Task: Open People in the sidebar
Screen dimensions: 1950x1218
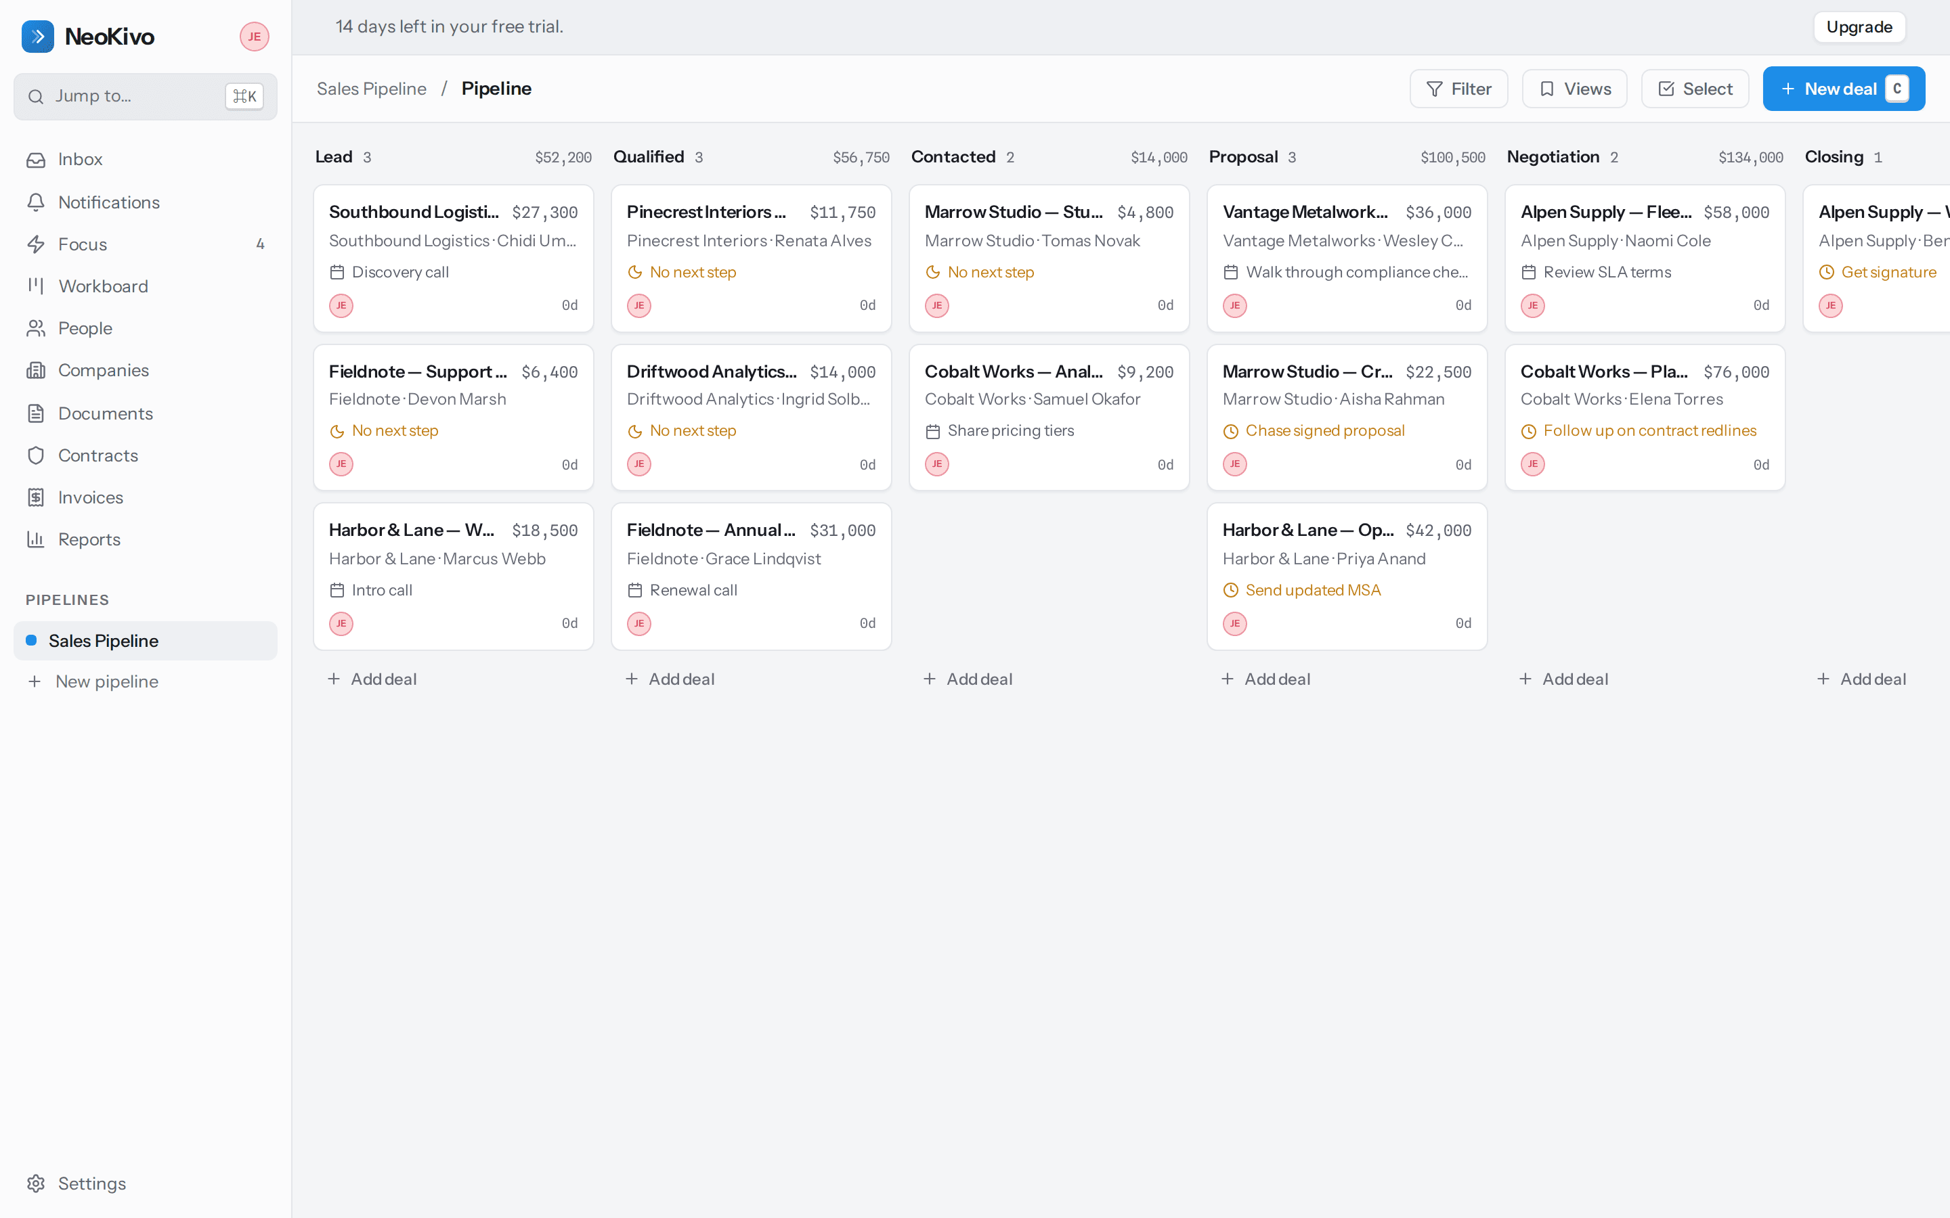Action: tap(145, 328)
